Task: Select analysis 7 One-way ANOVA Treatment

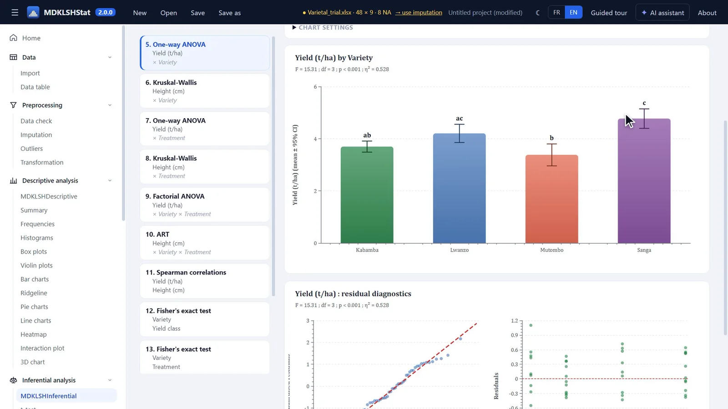Action: [204, 129]
